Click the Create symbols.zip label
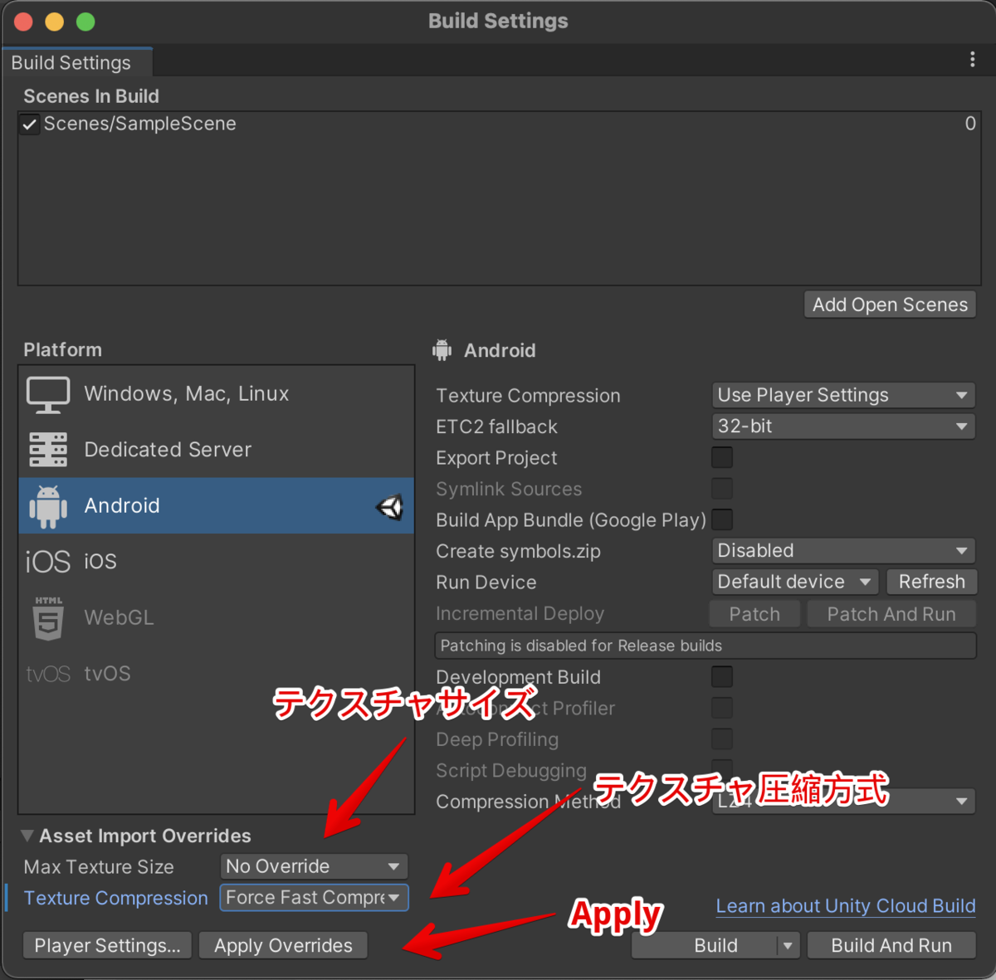Image resolution: width=996 pixels, height=980 pixels. coord(519,552)
